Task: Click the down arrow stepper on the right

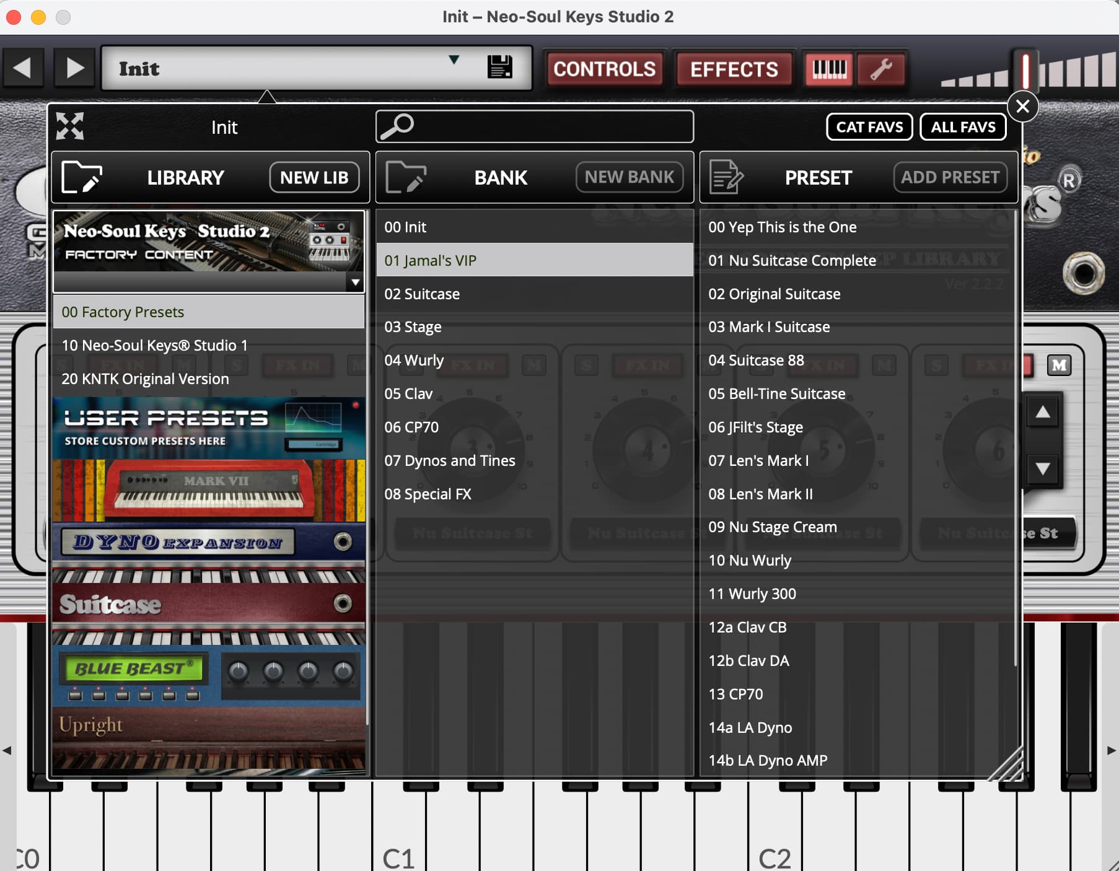Action: (1043, 468)
